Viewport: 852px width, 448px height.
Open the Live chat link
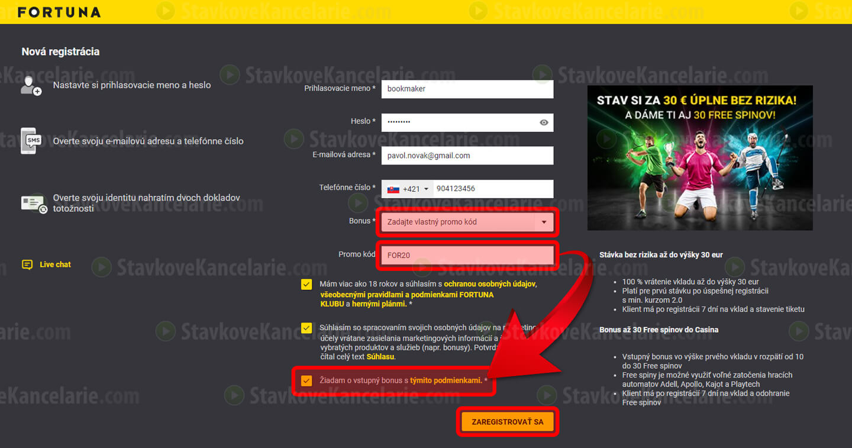tap(55, 265)
